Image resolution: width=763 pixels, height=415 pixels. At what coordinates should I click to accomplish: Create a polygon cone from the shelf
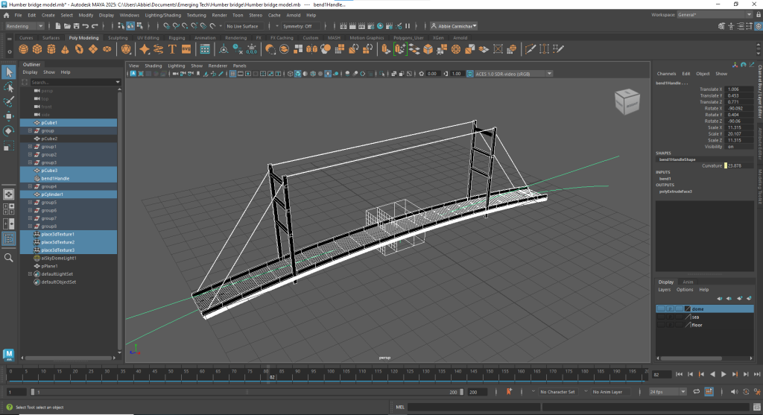point(66,49)
